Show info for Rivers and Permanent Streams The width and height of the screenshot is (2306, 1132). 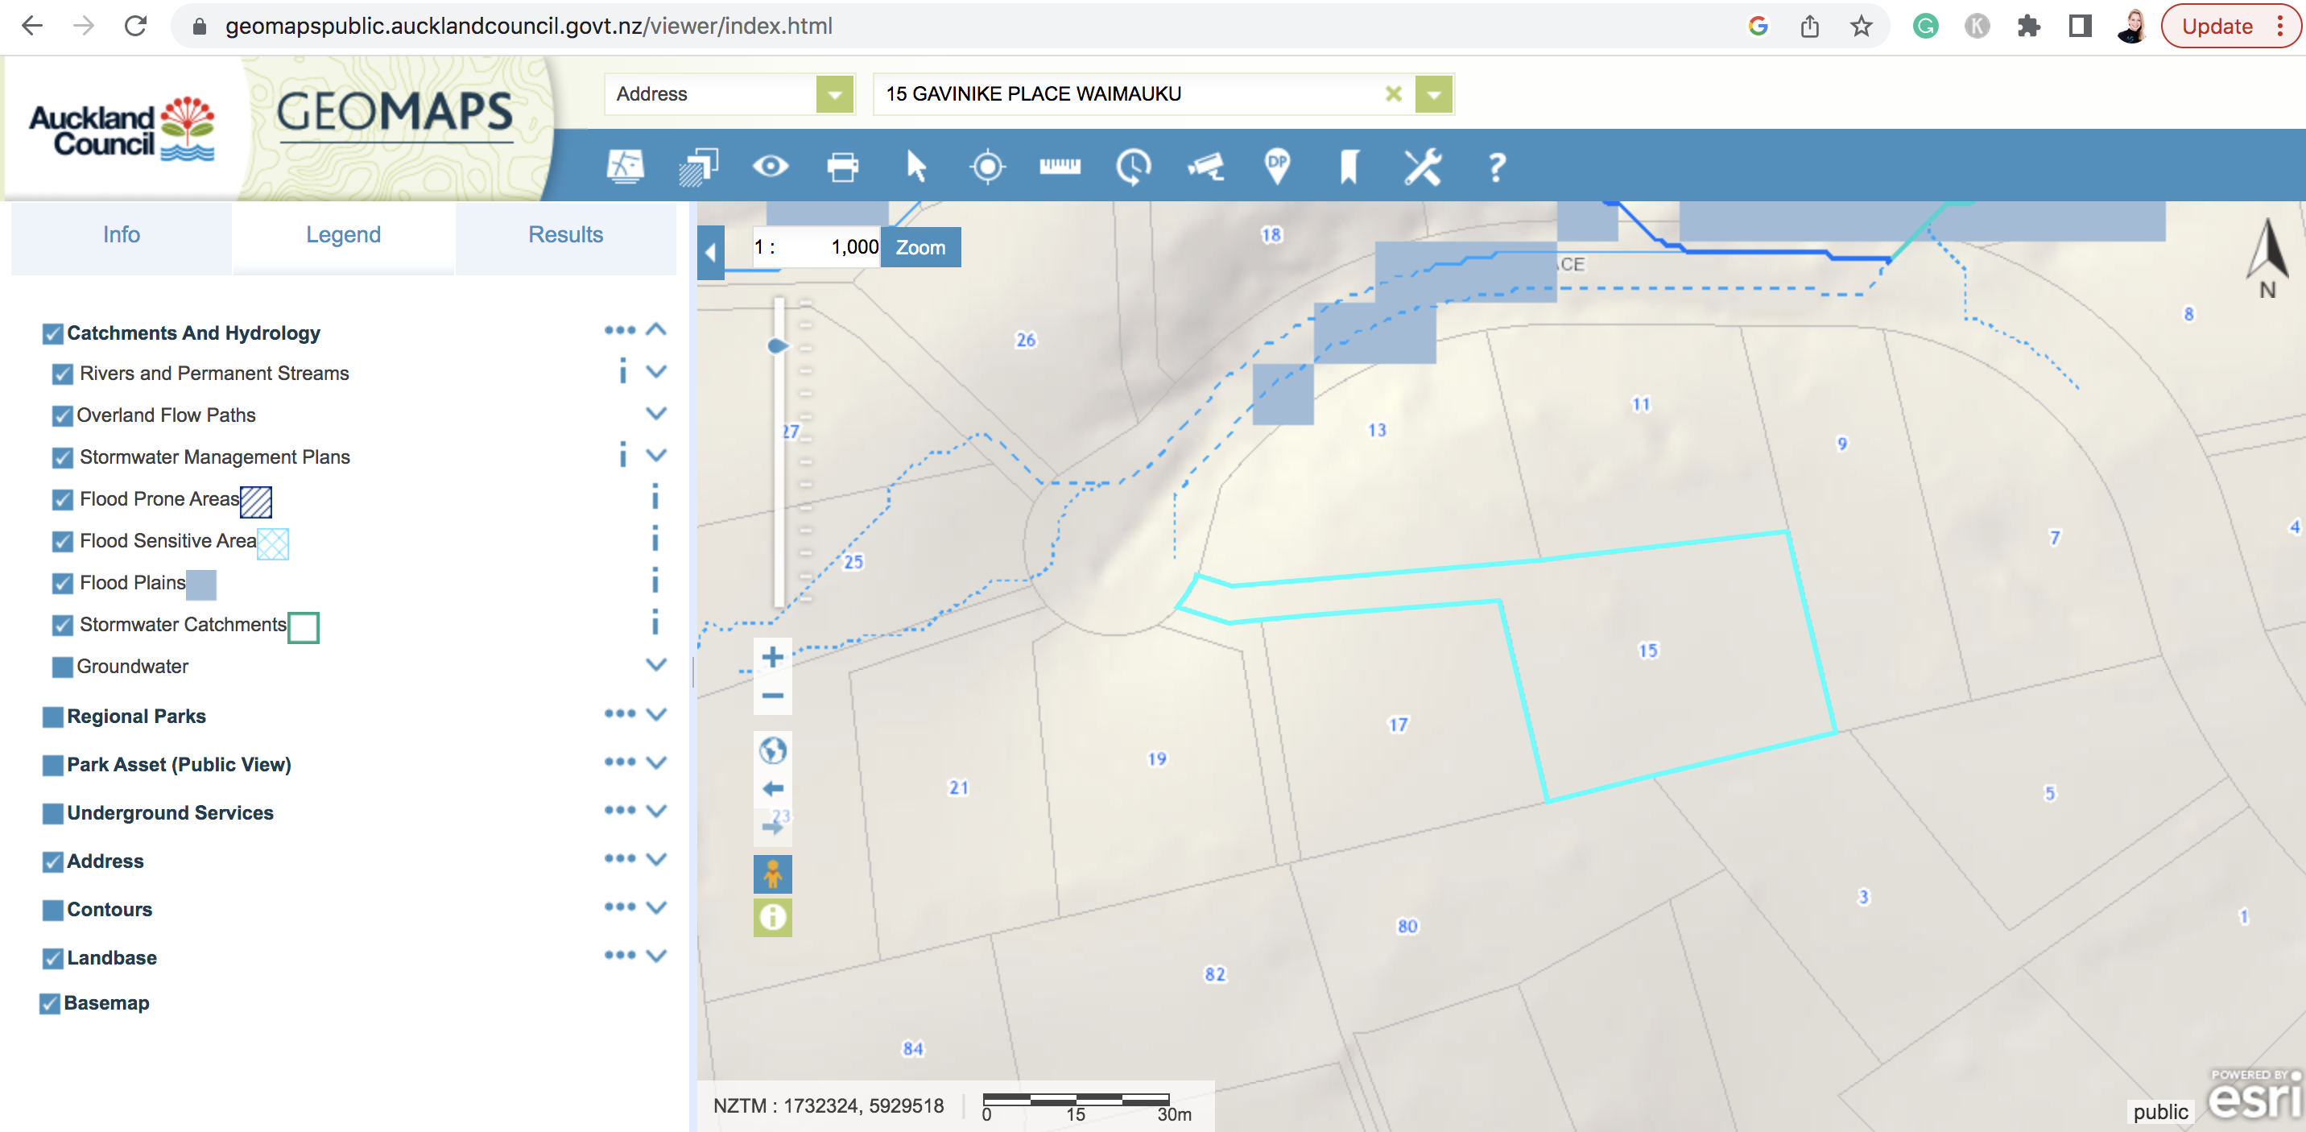click(x=623, y=371)
